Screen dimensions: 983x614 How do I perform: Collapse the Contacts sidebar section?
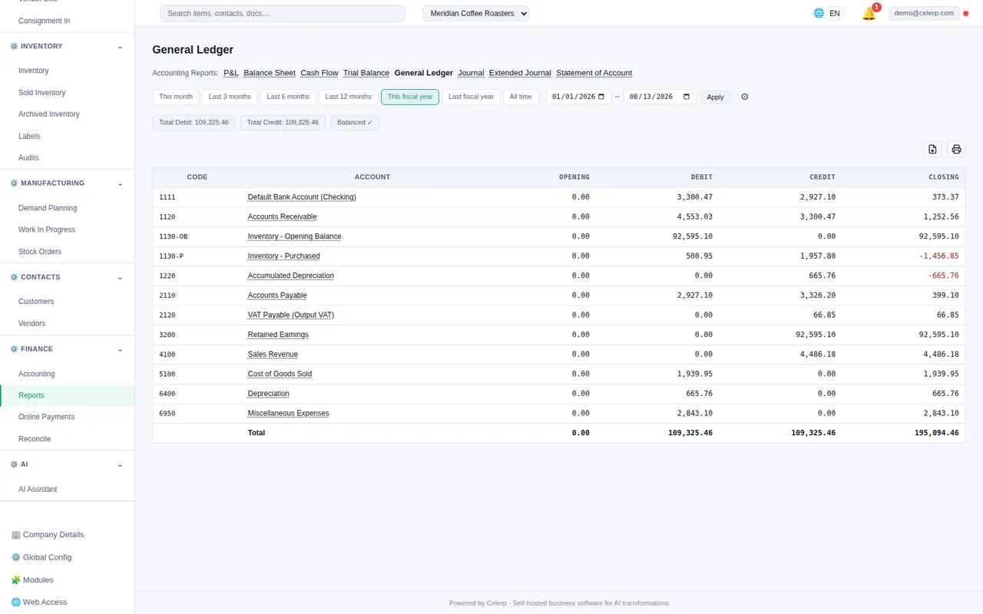(120, 277)
